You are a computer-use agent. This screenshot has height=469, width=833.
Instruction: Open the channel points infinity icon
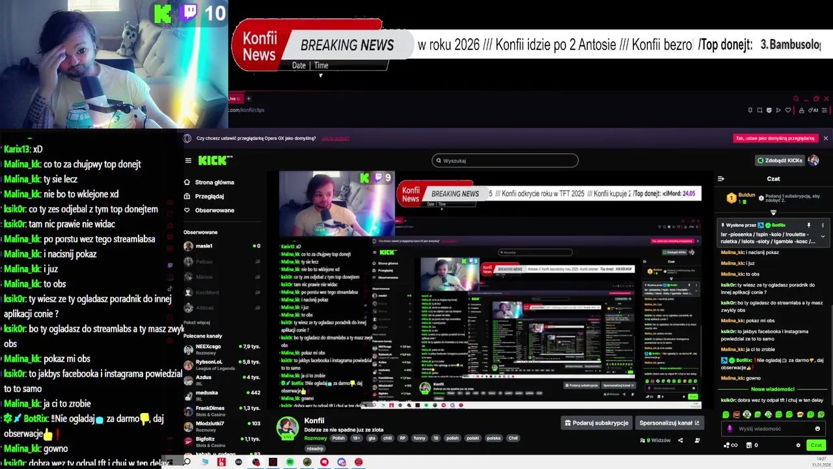(731, 446)
